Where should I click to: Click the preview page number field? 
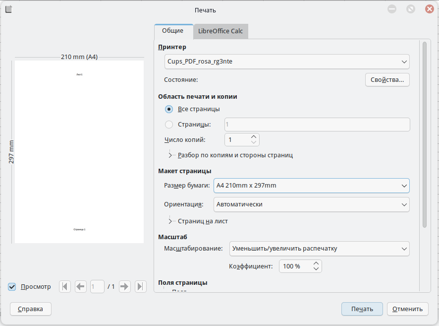pos(97,286)
